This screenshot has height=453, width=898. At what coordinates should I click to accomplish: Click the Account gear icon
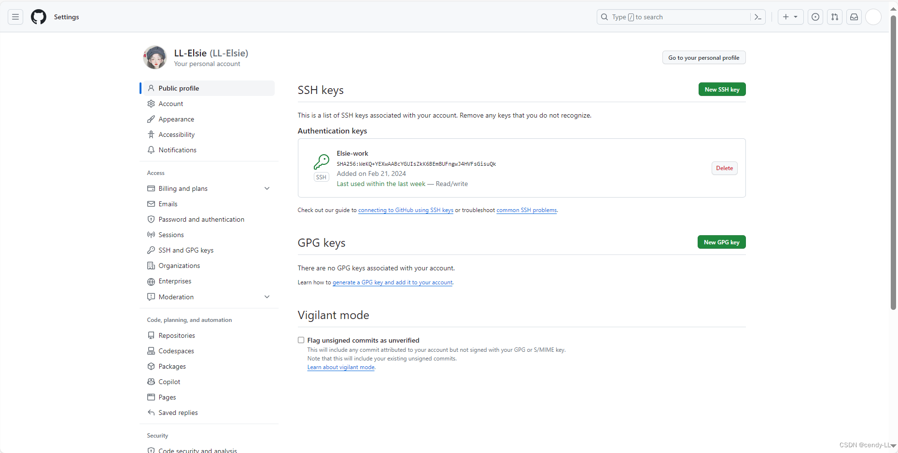pyautogui.click(x=151, y=104)
